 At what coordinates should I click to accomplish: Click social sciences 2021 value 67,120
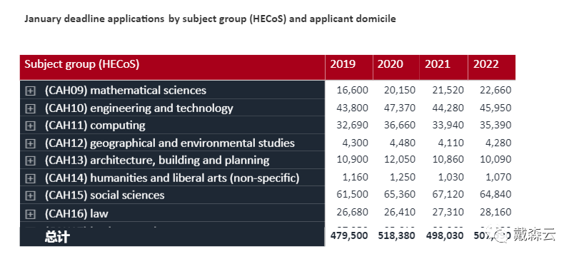click(x=448, y=194)
